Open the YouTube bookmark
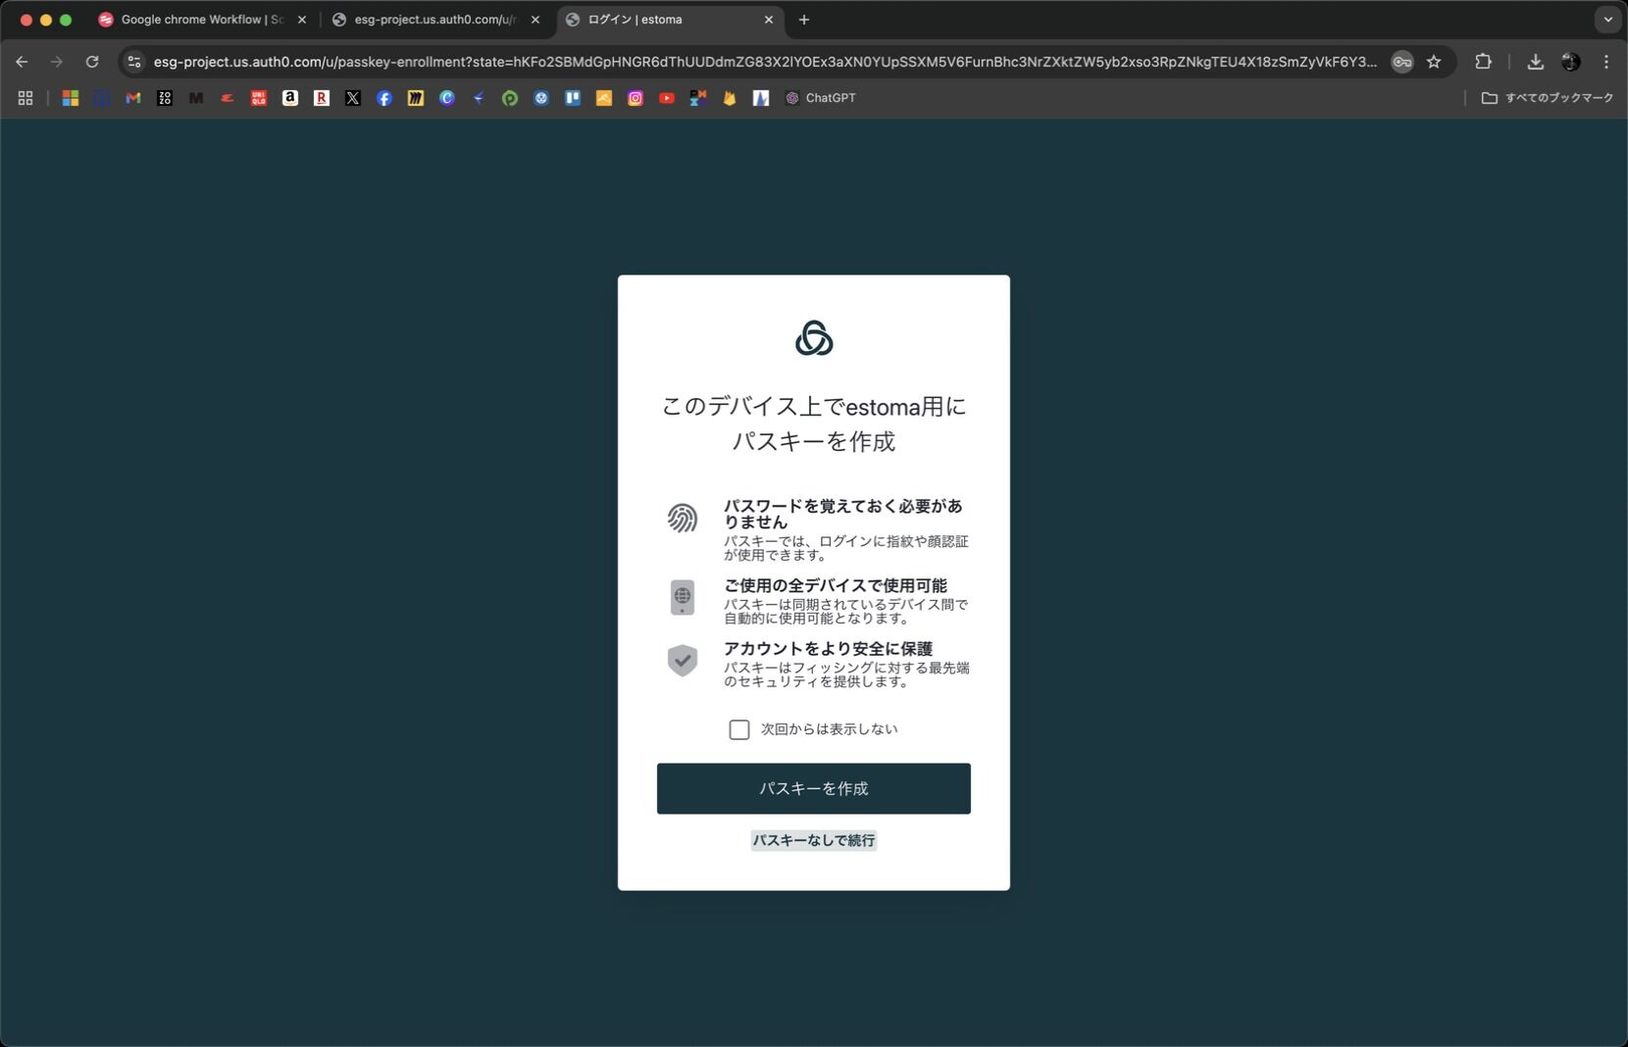The image size is (1628, 1047). 667,98
